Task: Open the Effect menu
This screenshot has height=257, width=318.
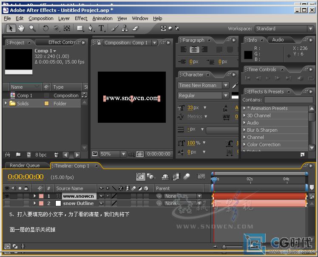Action: tap(81, 18)
